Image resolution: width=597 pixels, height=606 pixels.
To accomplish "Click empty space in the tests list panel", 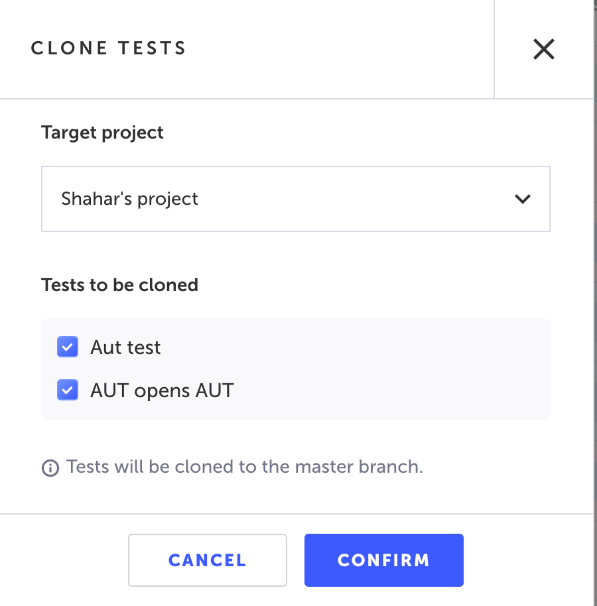I will coord(398,369).
